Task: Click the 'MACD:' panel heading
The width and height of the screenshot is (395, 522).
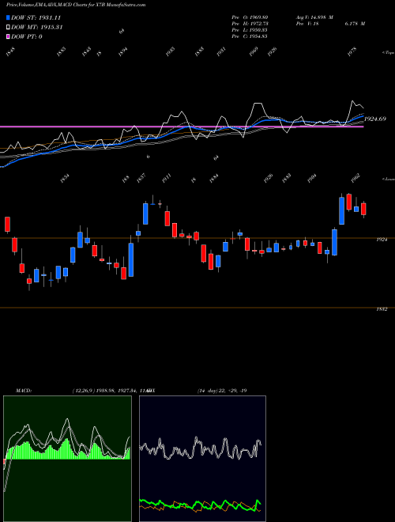Action: (24, 391)
